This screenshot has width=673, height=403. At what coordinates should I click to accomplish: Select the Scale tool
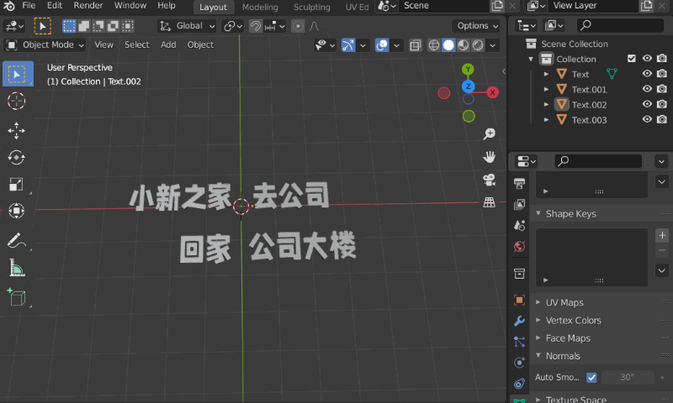16,184
